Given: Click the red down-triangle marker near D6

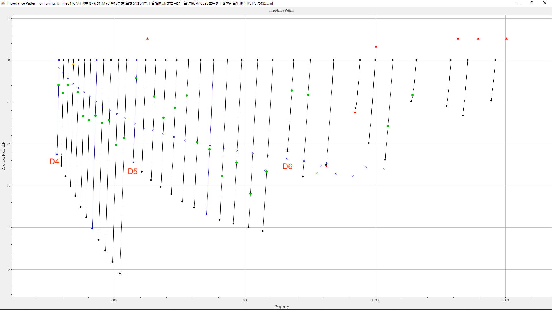Looking at the screenshot, I should pyautogui.click(x=326, y=166).
